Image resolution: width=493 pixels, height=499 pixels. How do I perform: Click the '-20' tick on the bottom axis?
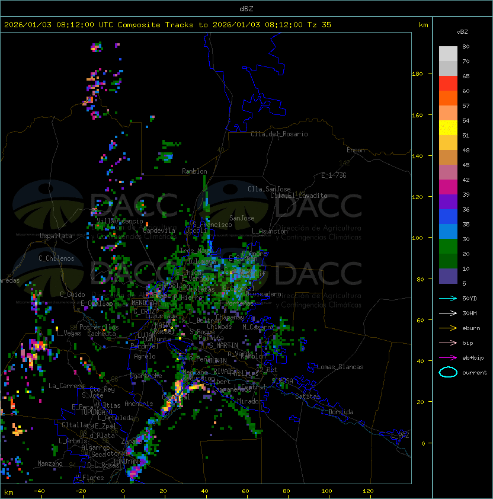(81, 491)
